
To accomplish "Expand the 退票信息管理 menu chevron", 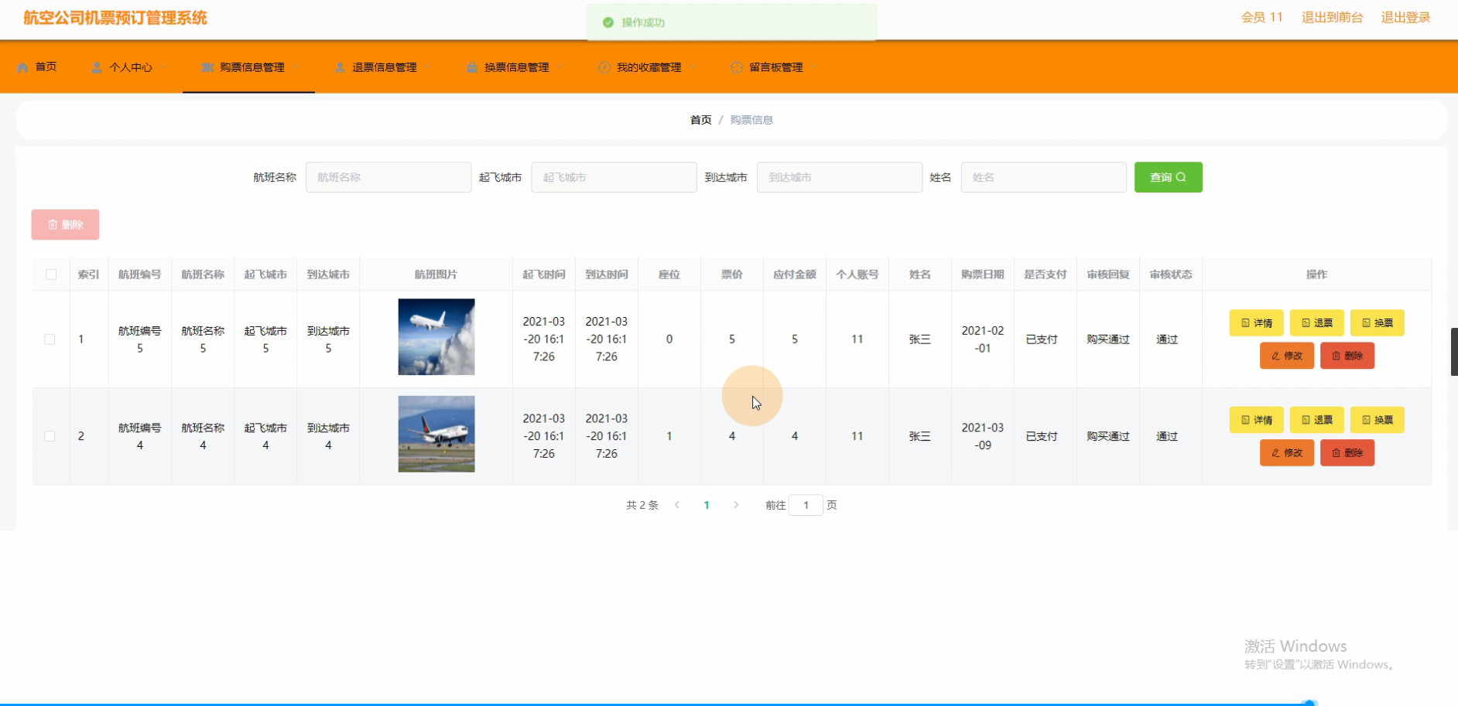I will [428, 67].
